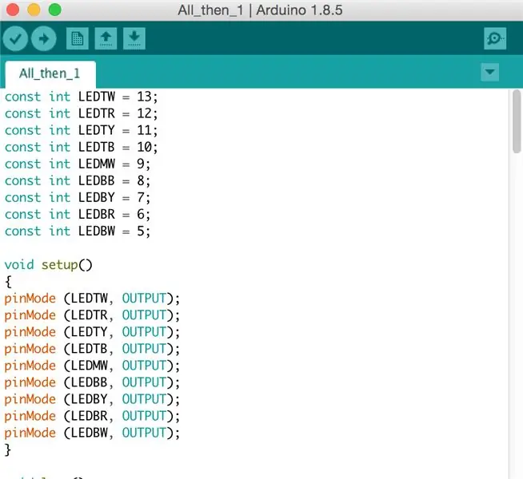Open the Serial Monitor magnifier icon

(x=495, y=38)
